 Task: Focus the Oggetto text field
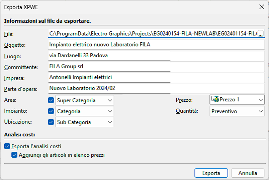pos(156,45)
